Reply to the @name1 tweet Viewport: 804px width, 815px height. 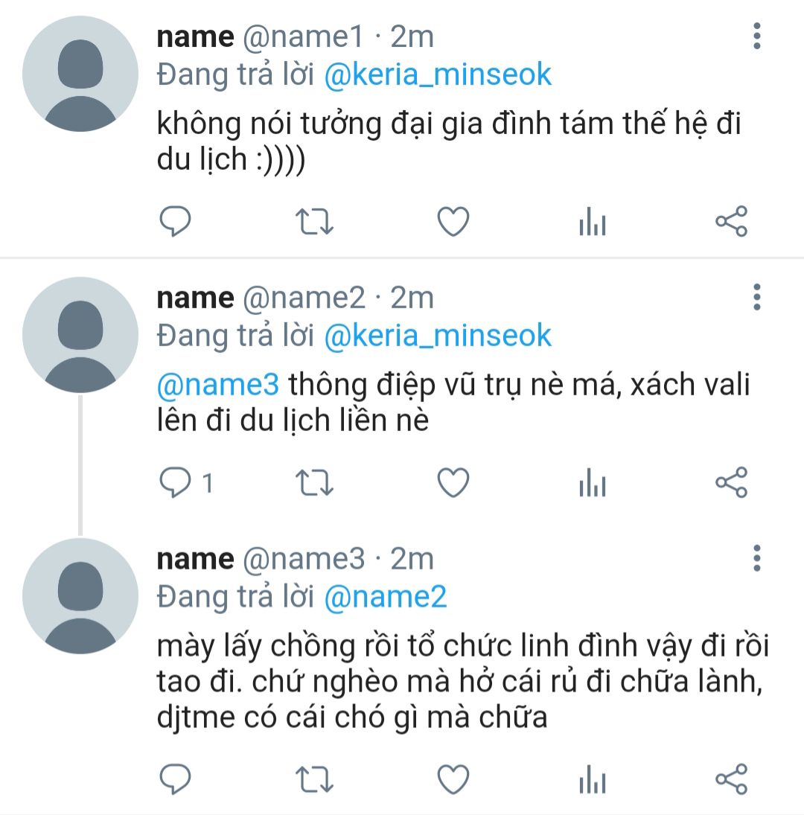point(176,222)
